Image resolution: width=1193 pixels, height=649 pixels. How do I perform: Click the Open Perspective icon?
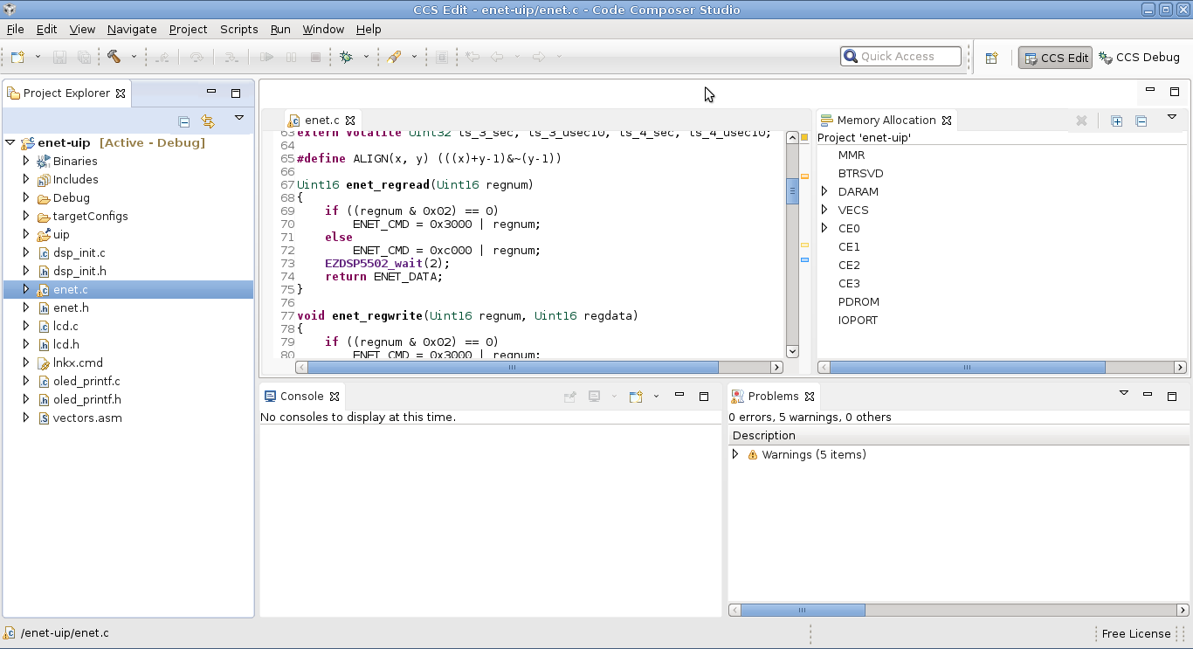(x=991, y=58)
